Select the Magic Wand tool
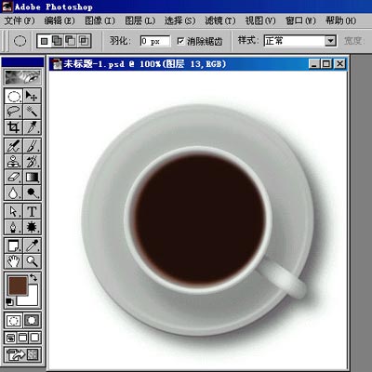 [32, 112]
